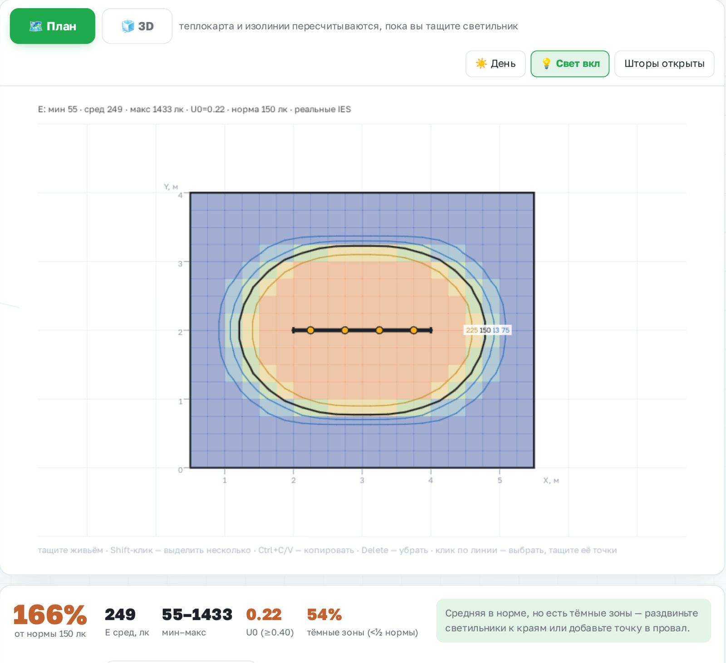Select the leftmost orange luminaire point
Screen dimensions: 726x663
tap(310, 330)
